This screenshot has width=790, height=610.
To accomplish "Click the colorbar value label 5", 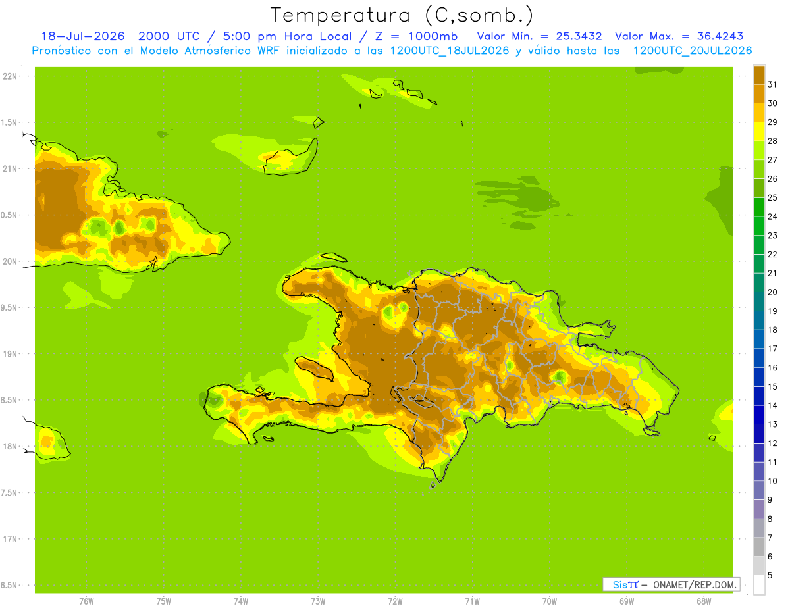I will point(770,576).
